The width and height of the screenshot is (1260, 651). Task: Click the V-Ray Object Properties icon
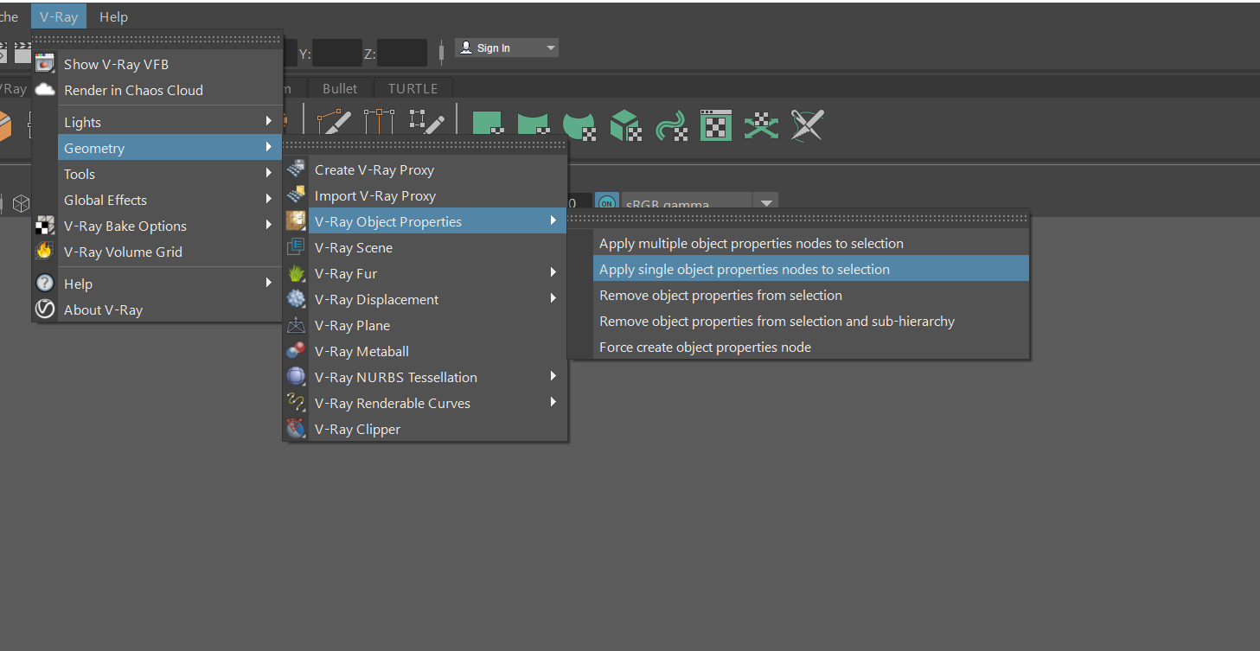click(297, 221)
